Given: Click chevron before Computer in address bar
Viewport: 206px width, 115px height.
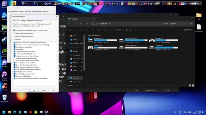Looking at the screenshot, I should pos(97,24).
